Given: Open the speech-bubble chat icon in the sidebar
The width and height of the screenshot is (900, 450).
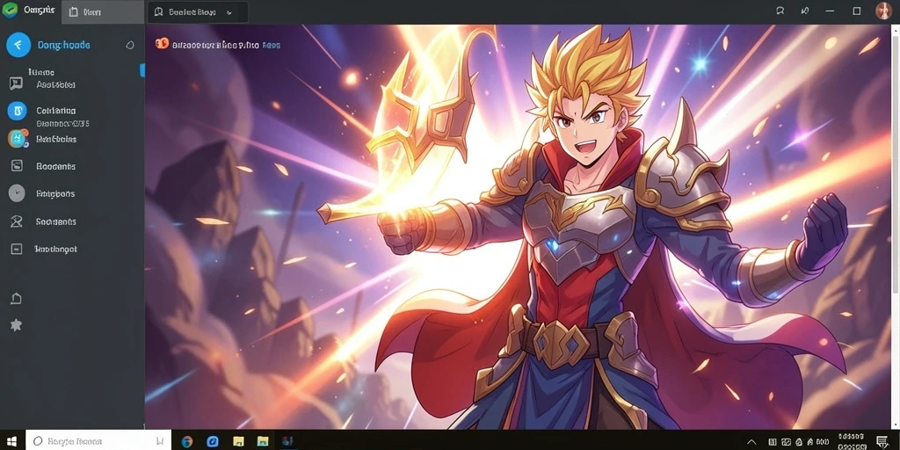Looking at the screenshot, I should (16, 83).
